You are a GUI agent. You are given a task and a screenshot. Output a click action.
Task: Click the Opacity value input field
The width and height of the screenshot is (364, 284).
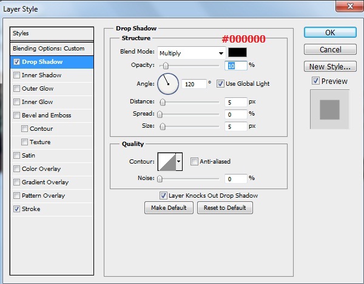235,65
